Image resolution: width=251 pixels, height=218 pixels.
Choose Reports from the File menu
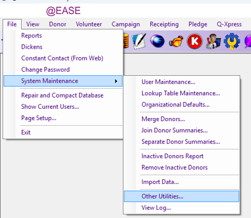(63, 35)
